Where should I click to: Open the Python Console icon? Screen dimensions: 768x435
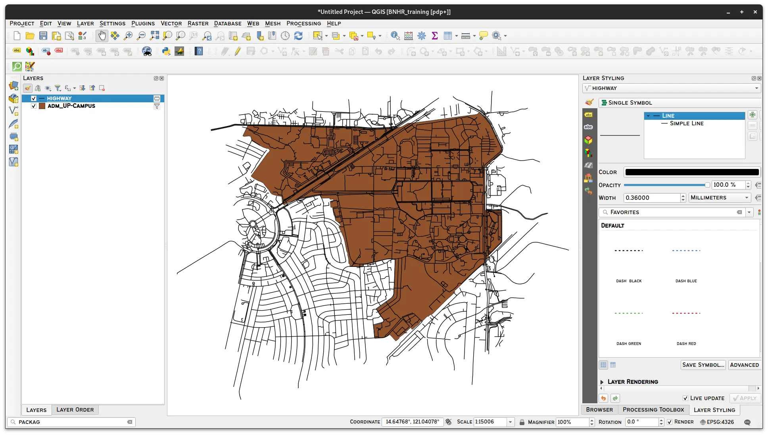click(x=166, y=51)
